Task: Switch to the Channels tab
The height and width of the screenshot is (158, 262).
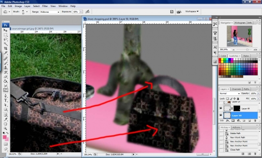Action: (236, 89)
